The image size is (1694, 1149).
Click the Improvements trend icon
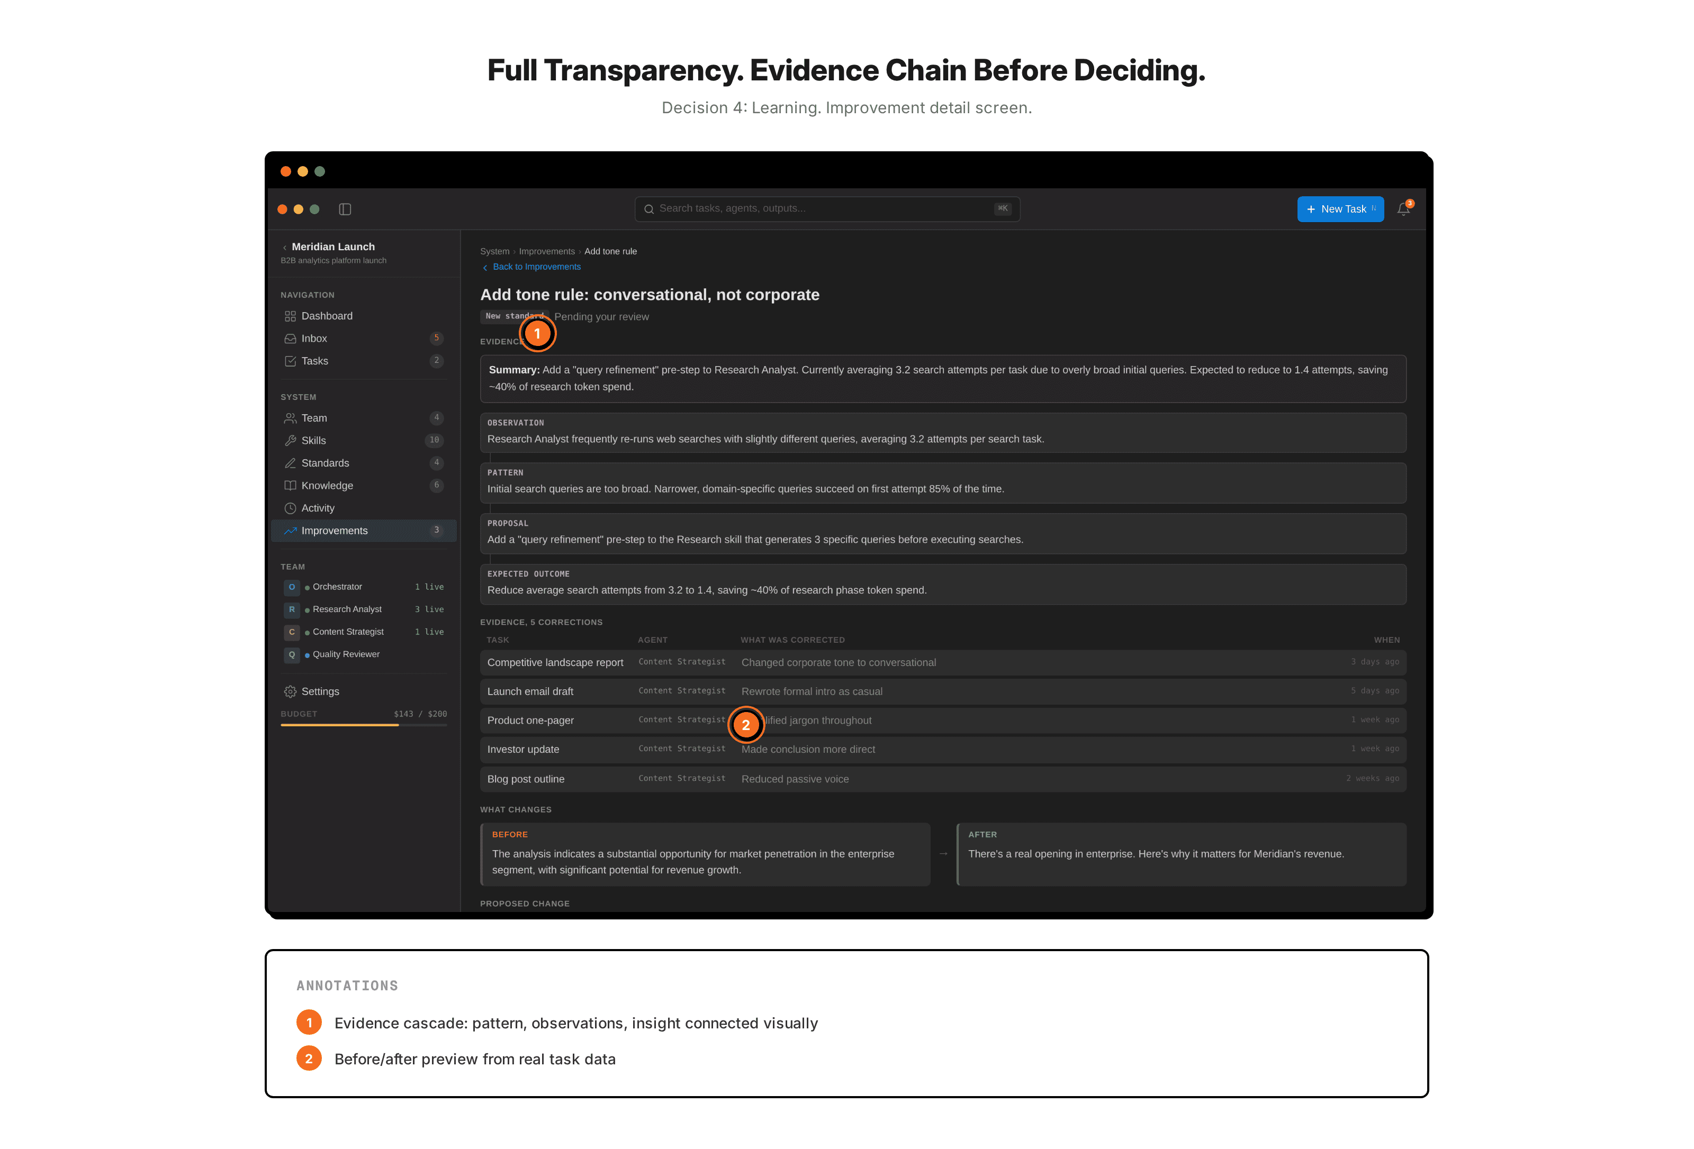(x=290, y=531)
